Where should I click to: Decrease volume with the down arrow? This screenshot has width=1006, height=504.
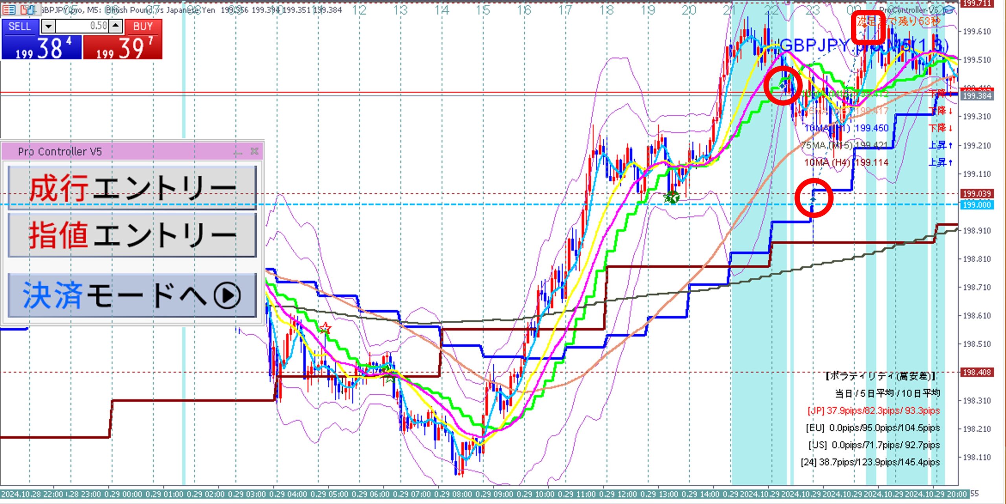click(x=48, y=26)
